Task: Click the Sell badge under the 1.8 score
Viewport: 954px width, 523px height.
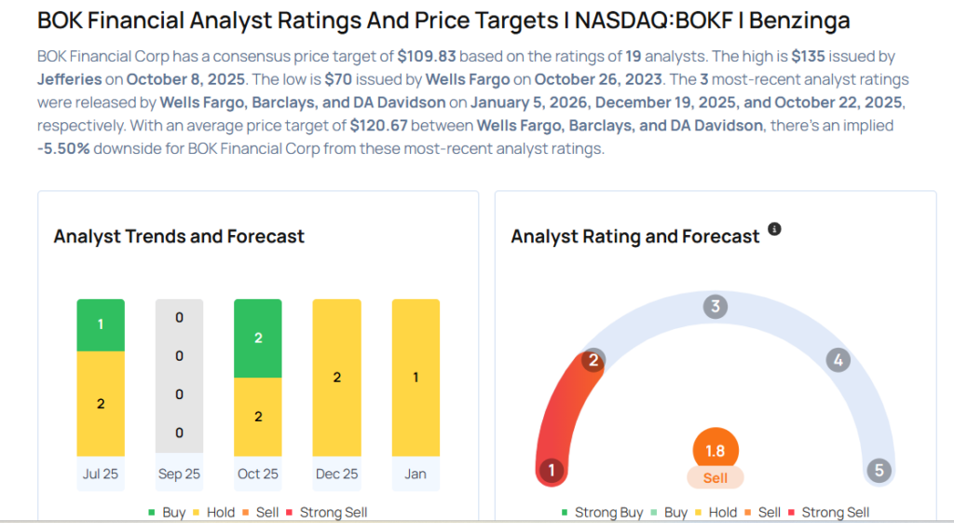Action: [x=715, y=477]
